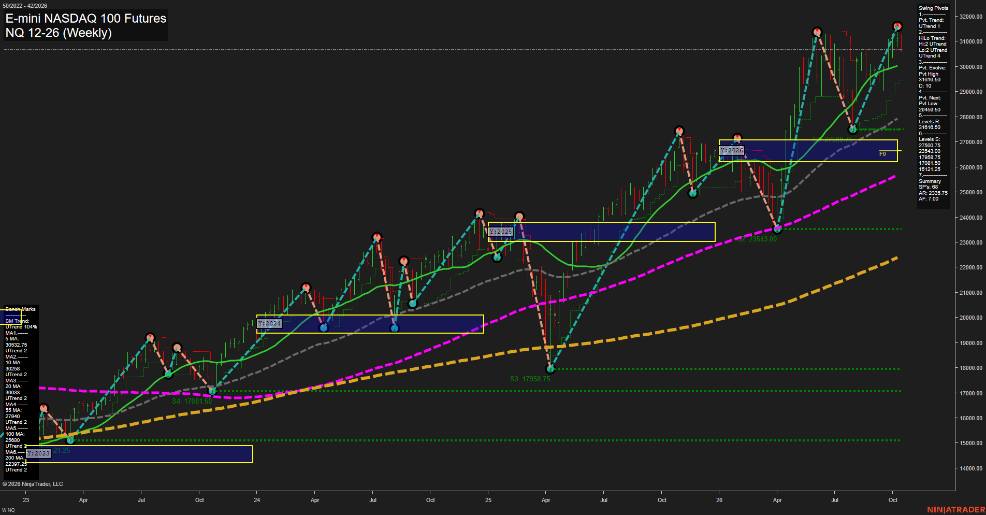Image resolution: width=986 pixels, height=515 pixels.
Task: Click the Y:2026 yearly zone label
Action: click(x=732, y=150)
